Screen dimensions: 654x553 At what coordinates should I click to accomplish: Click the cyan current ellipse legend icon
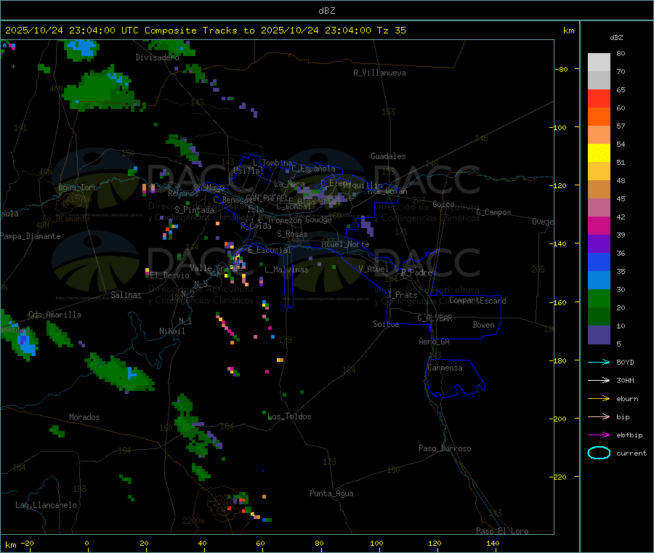pos(599,453)
